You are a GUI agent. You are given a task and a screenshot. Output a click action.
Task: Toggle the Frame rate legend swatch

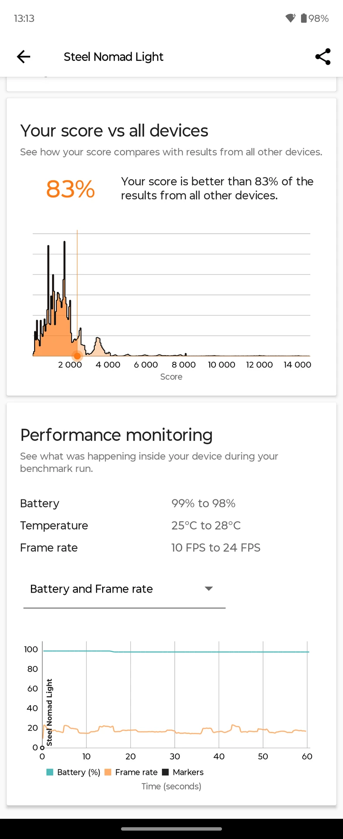108,772
